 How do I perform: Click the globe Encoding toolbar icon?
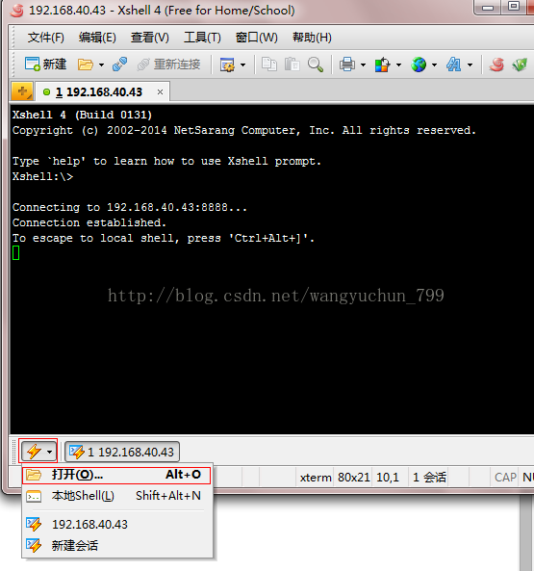(x=419, y=65)
